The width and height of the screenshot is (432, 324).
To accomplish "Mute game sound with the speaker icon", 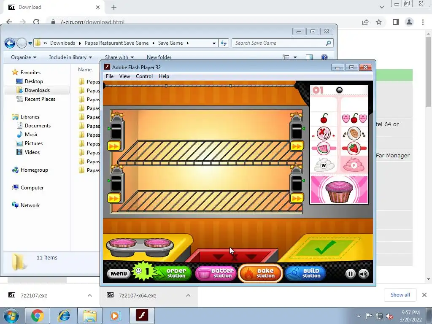I will click(363, 274).
